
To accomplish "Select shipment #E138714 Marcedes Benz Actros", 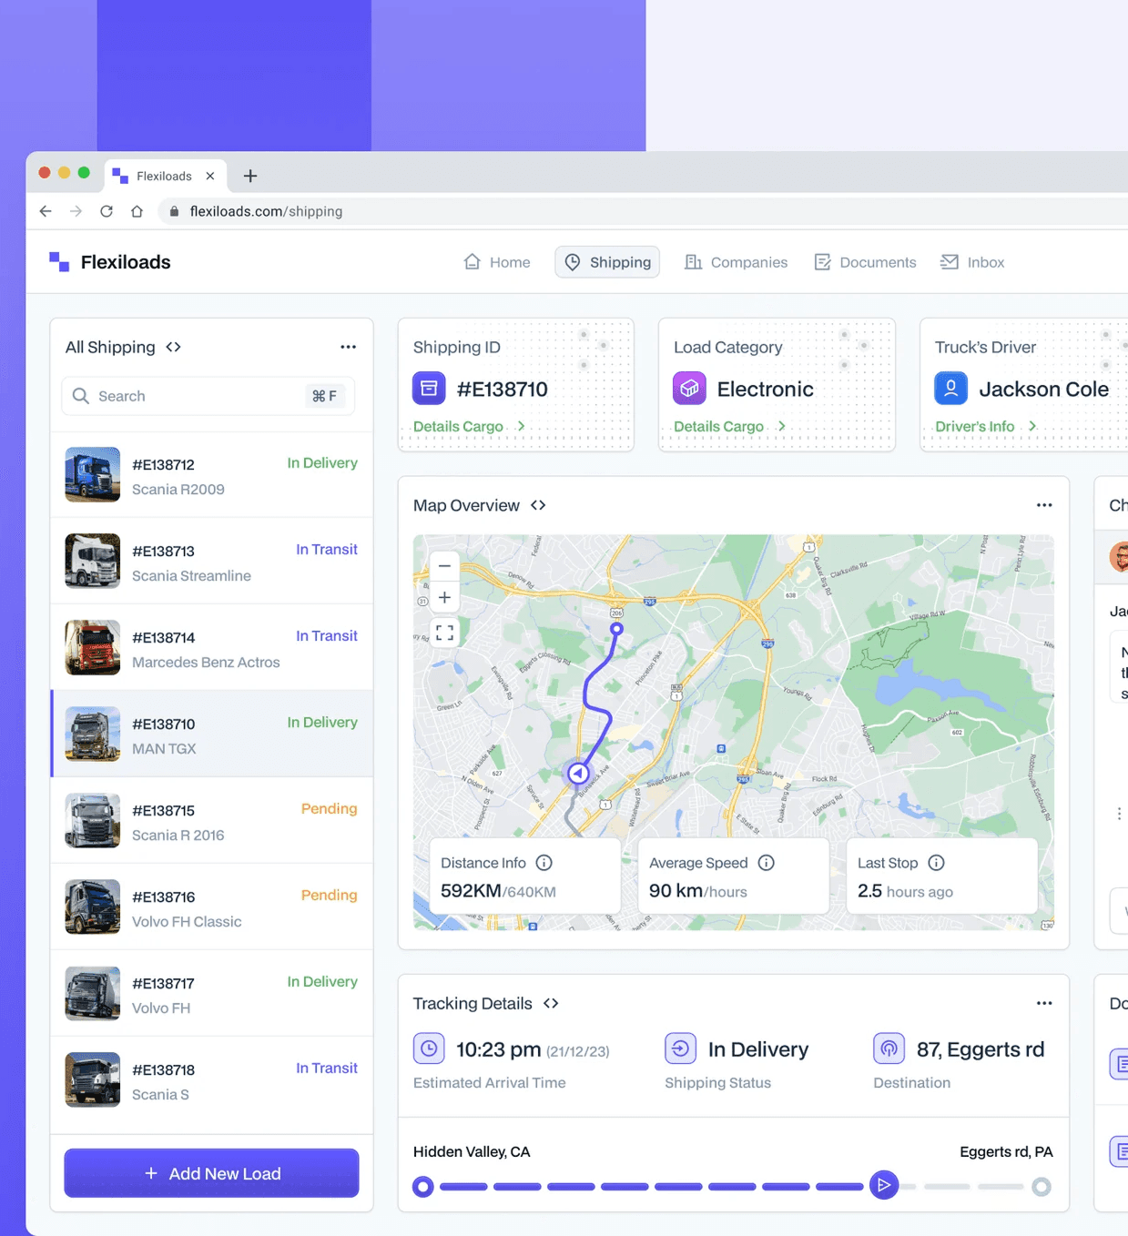I will 211,647.
